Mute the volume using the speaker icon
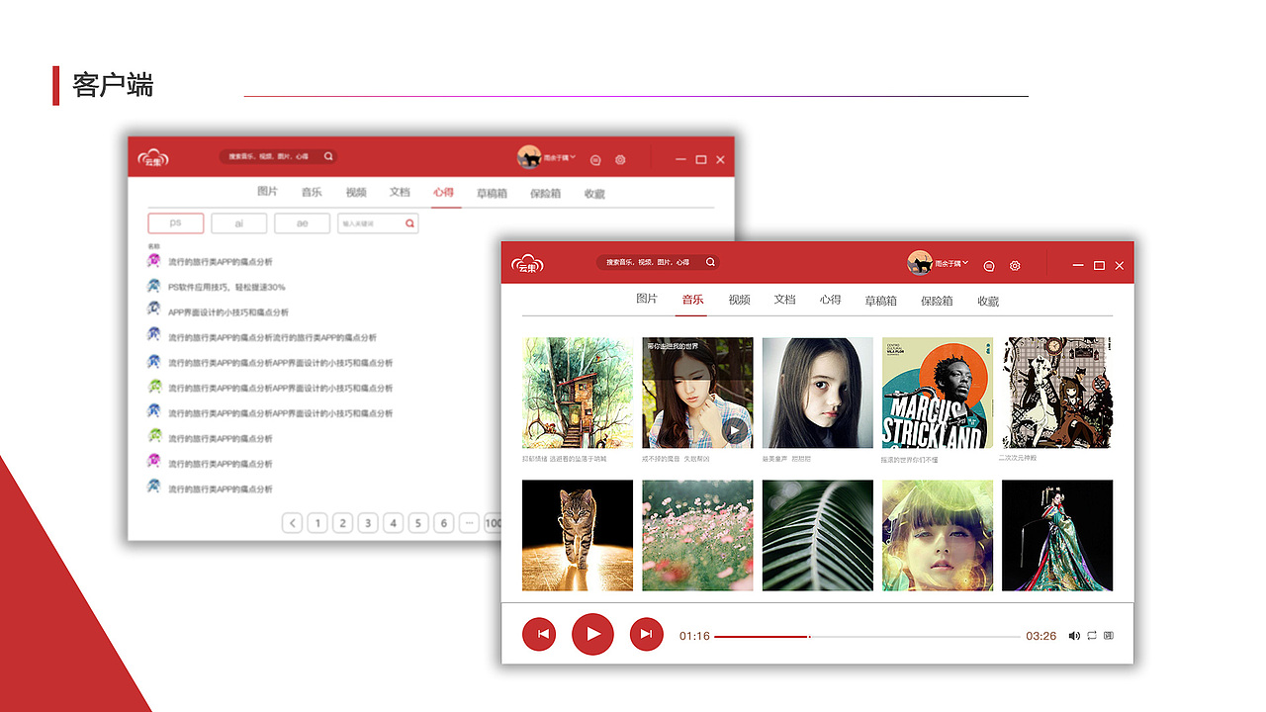The image size is (1266, 712). (x=1074, y=636)
